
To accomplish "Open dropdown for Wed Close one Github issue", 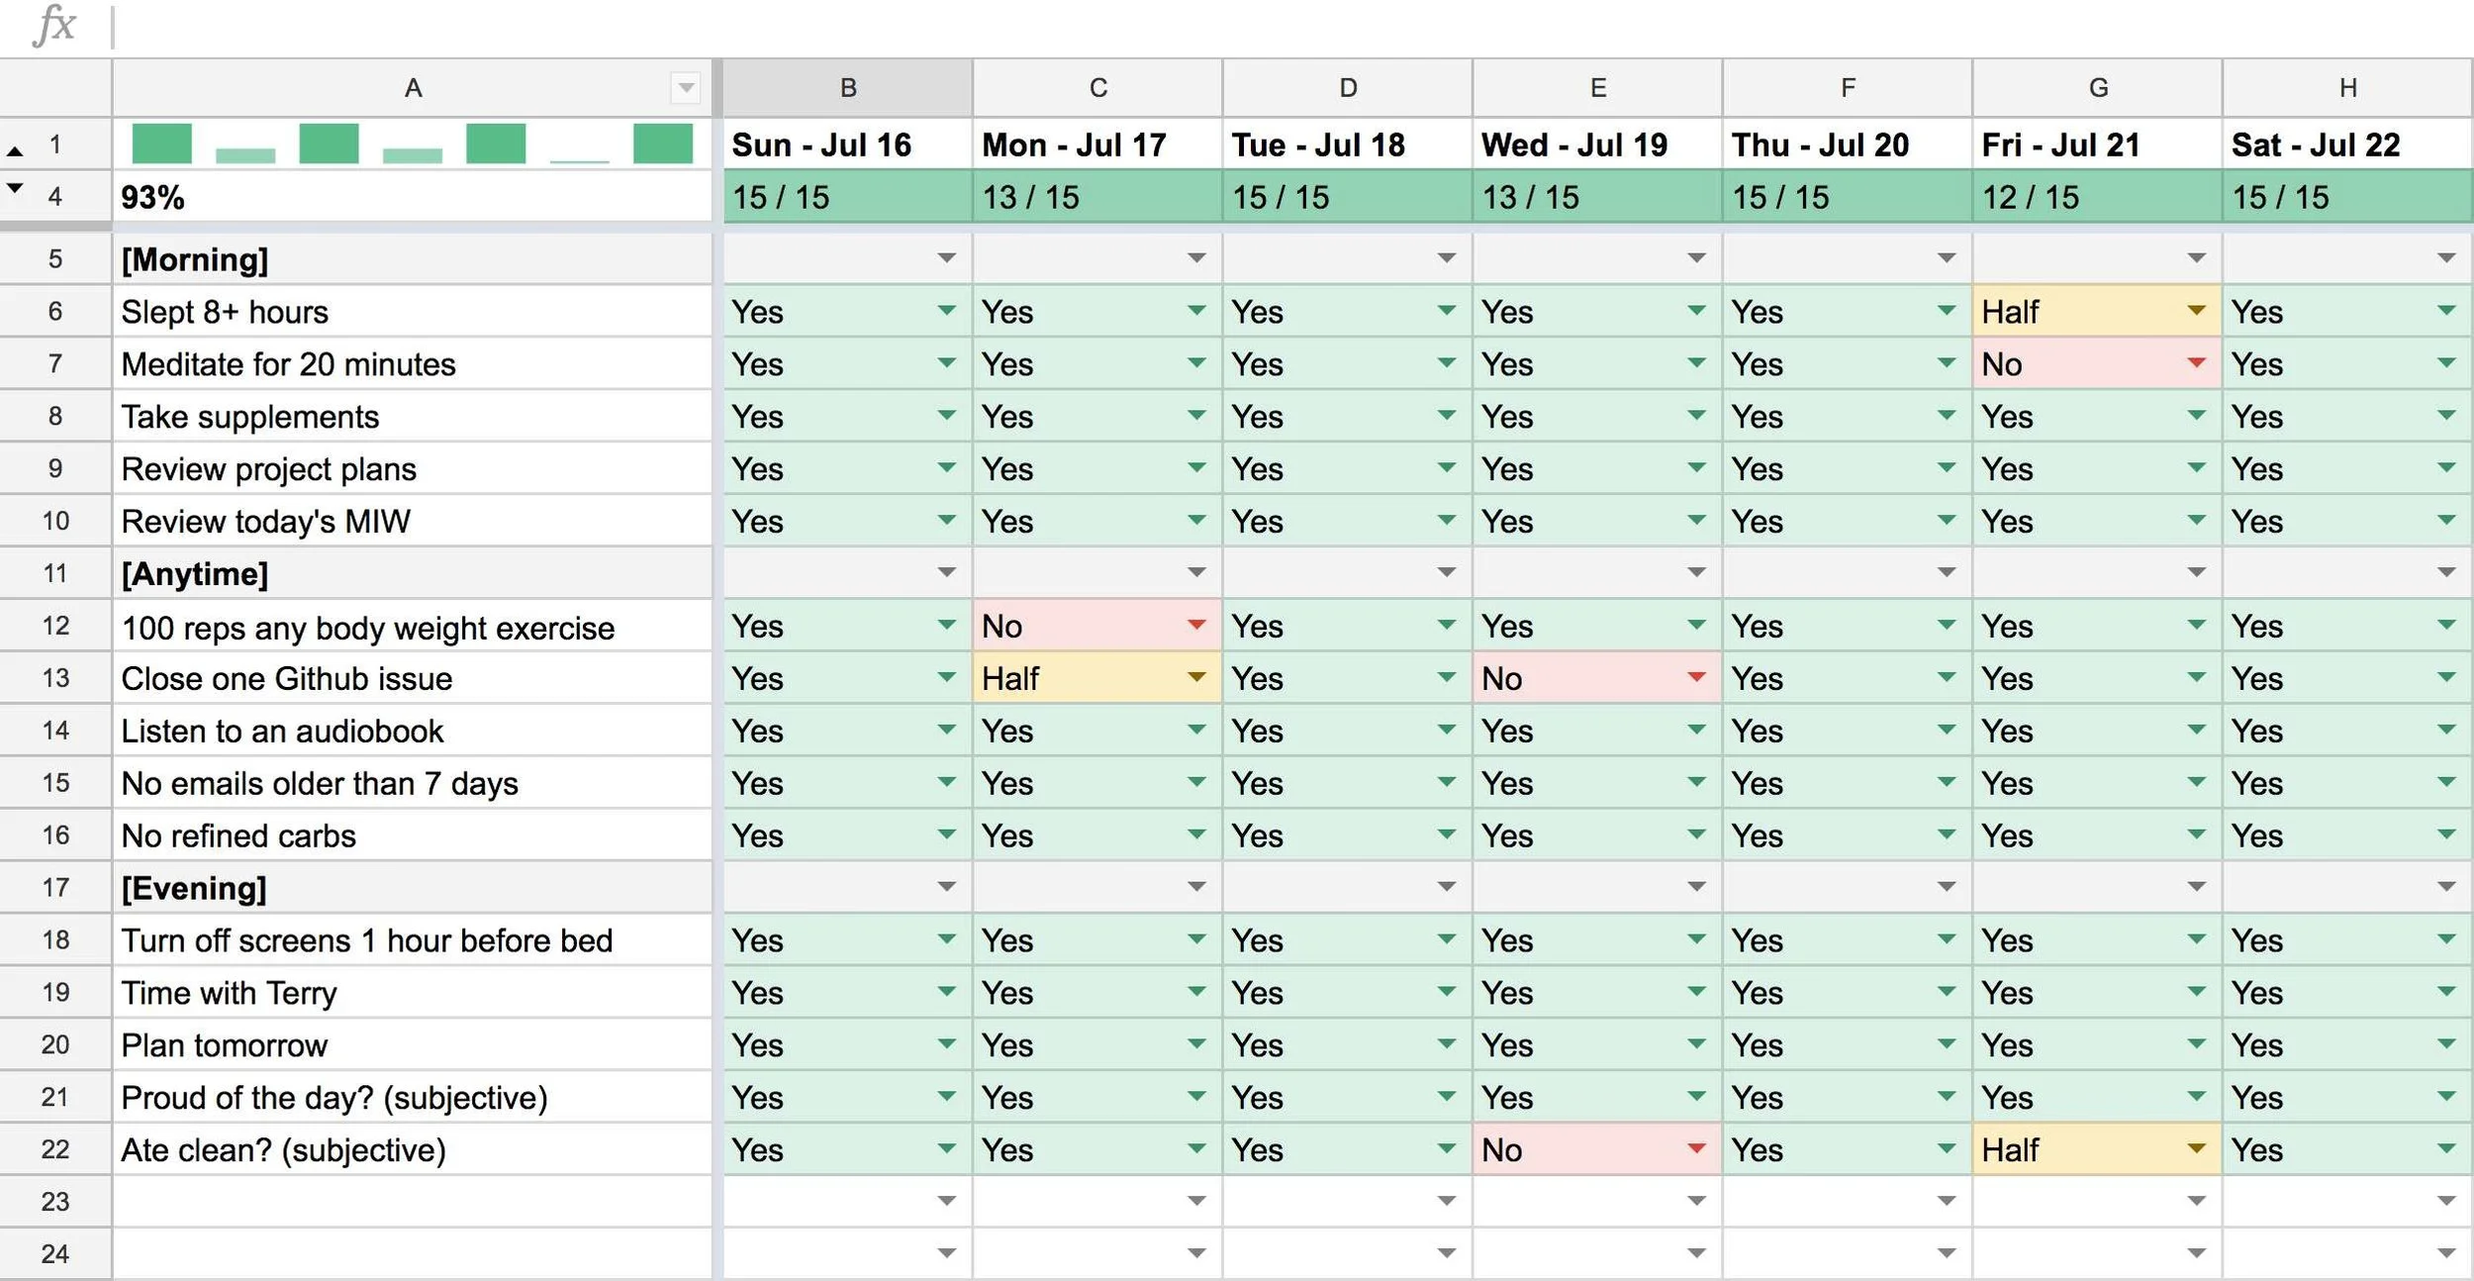I will coord(1696,677).
